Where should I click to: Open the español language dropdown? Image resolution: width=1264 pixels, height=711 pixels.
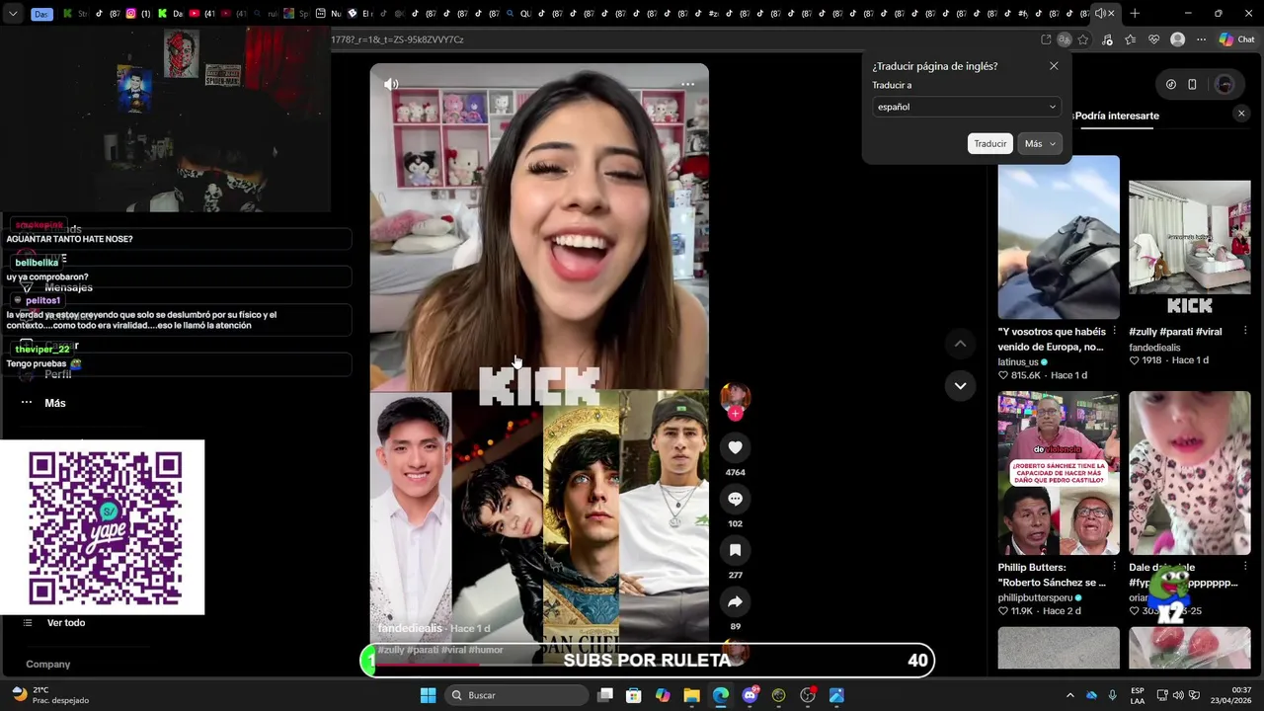(967, 107)
